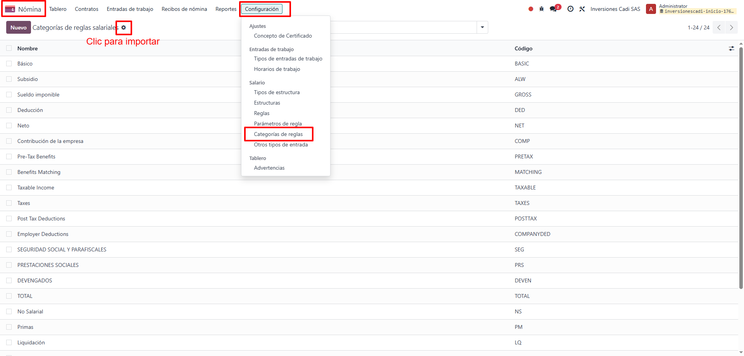Sort by the Código column header
Screen dimensions: 744x356
tap(524, 48)
